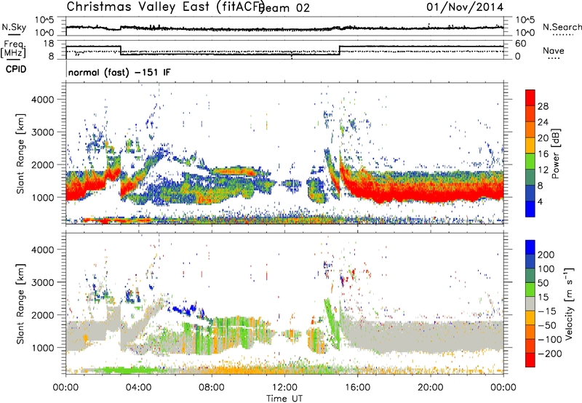This screenshot has width=582, height=403.
Task: Click the '-15' label on Velocity color bar
Action: (547, 311)
